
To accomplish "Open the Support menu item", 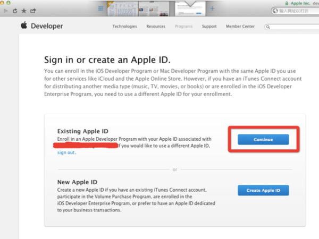I will click(209, 27).
